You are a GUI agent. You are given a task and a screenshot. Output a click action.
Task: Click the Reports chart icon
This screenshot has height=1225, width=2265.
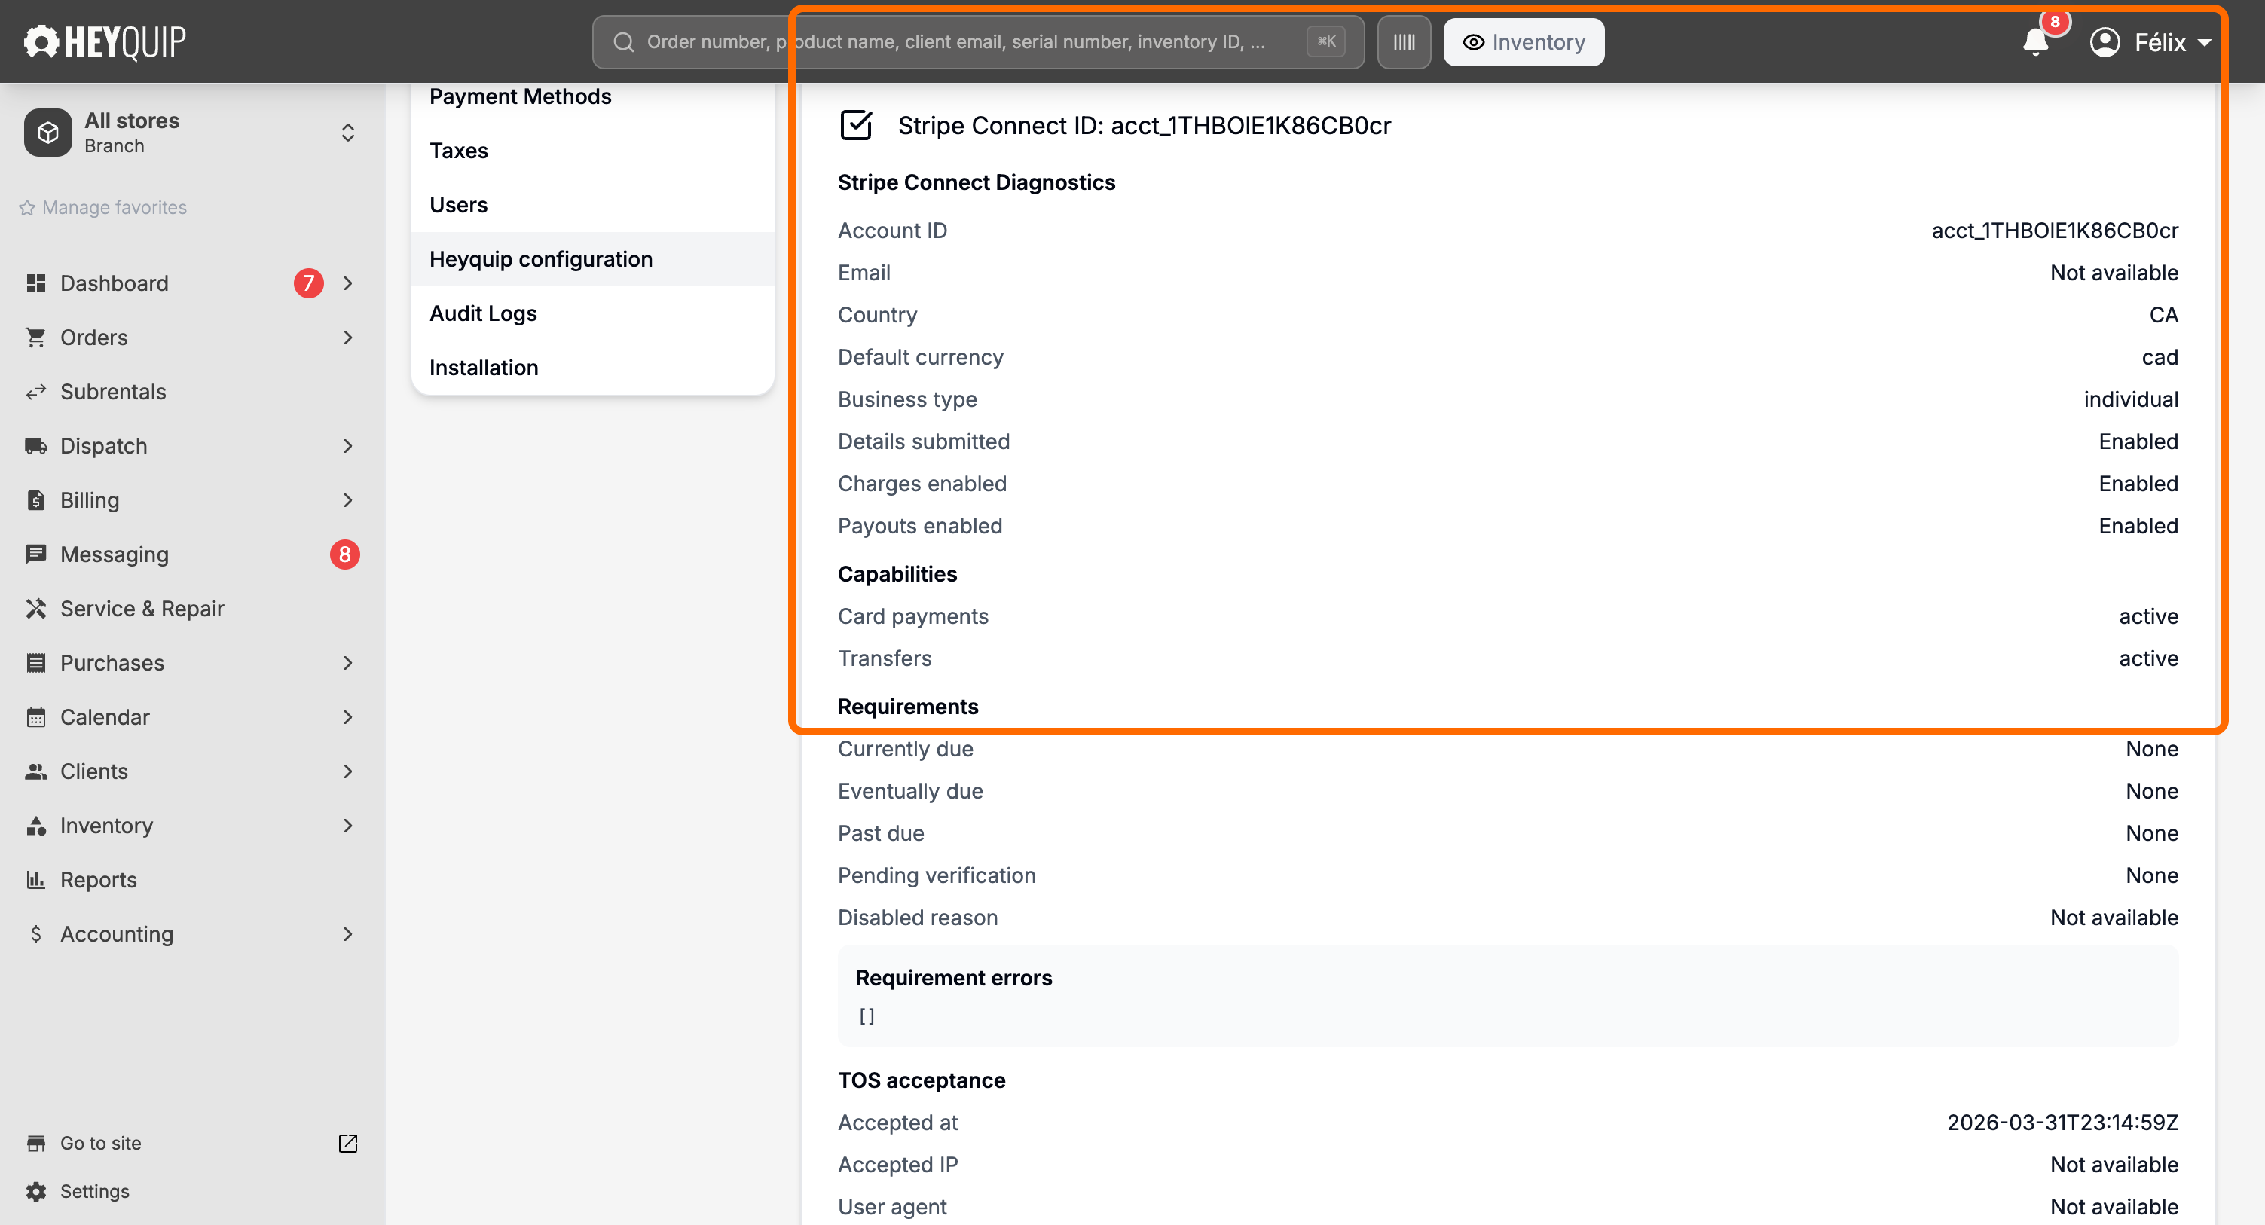pos(36,880)
